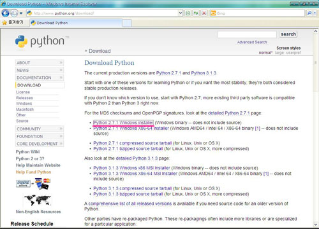Open the DOCUMENTATION menu item
Image resolution: width=319 pixels, height=229 pixels.
40,78
